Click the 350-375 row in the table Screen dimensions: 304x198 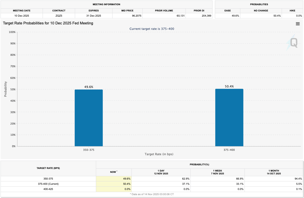pos(48,179)
